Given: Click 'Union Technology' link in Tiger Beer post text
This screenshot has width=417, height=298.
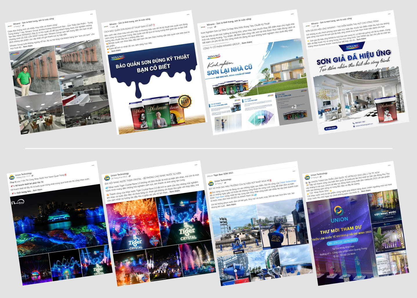Looking at the screenshot, I should [288, 181].
